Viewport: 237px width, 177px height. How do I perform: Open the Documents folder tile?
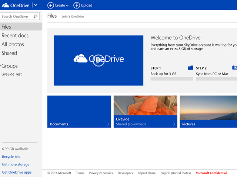click(x=79, y=111)
